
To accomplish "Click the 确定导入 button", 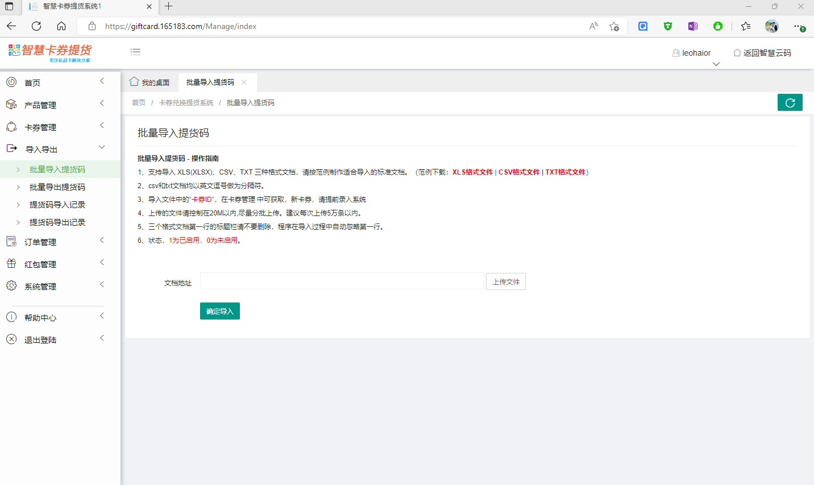I will coord(220,311).
